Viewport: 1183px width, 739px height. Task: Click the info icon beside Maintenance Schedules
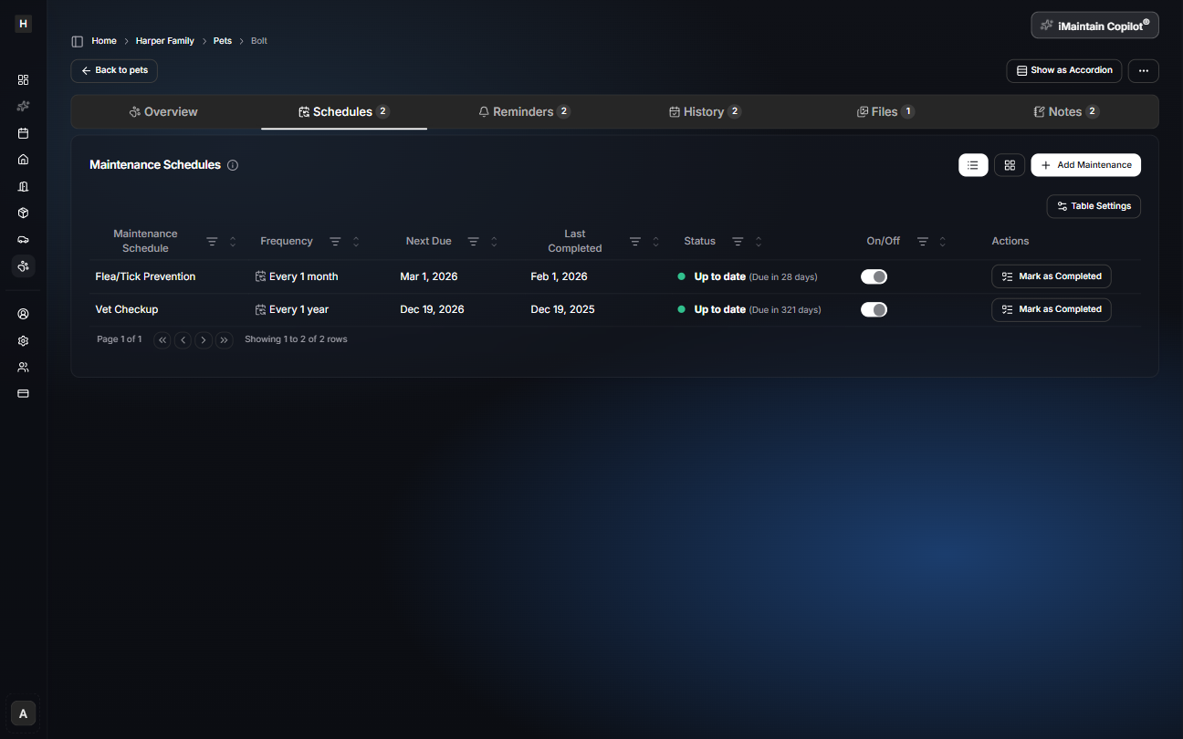(x=233, y=165)
